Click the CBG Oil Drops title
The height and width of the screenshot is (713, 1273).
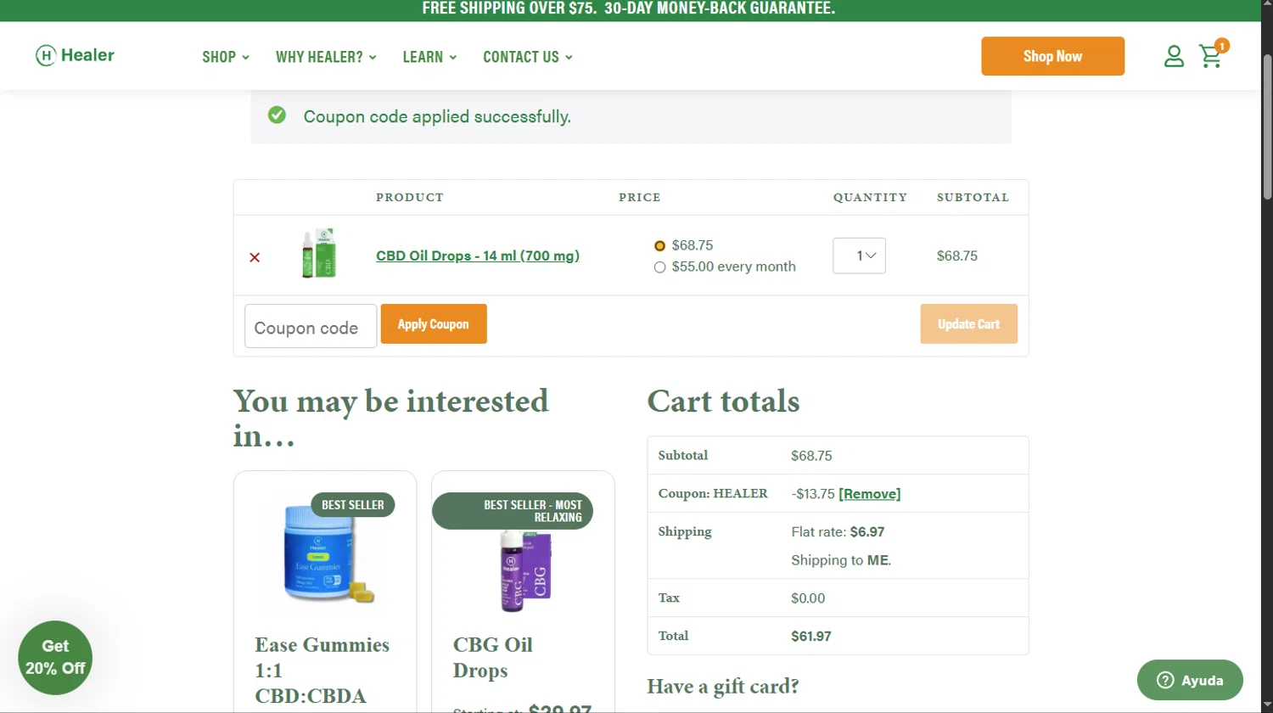(x=493, y=657)
